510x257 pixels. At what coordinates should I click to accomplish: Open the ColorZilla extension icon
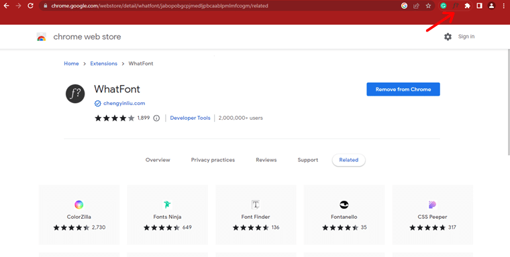79,204
